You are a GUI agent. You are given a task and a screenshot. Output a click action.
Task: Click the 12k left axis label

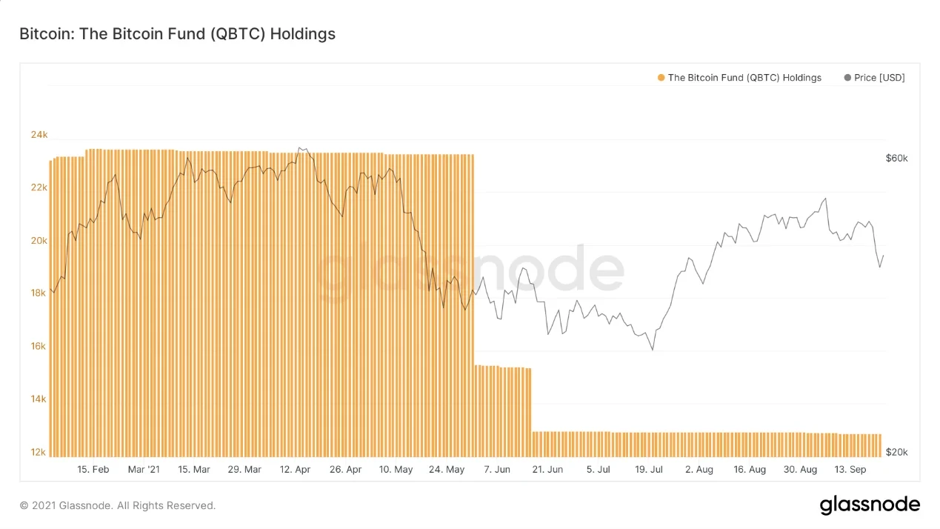39,453
